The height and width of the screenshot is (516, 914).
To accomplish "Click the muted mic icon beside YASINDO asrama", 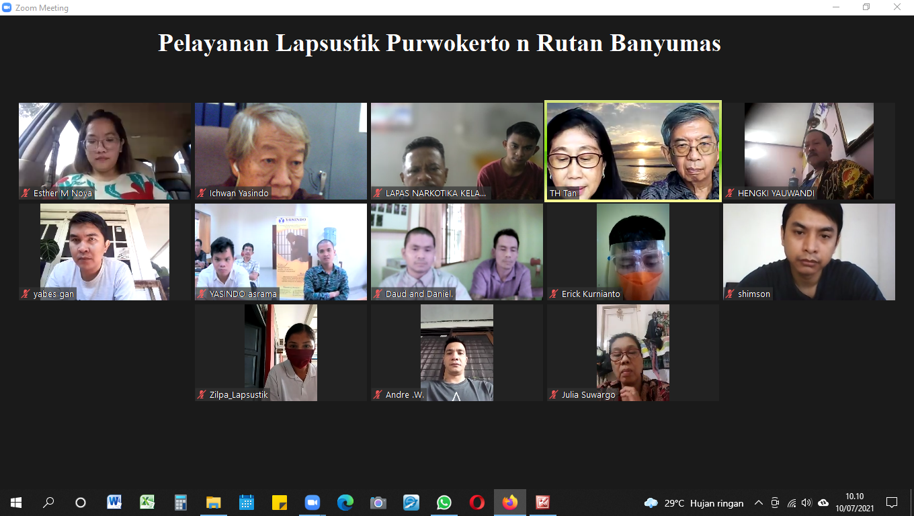I will 202,294.
